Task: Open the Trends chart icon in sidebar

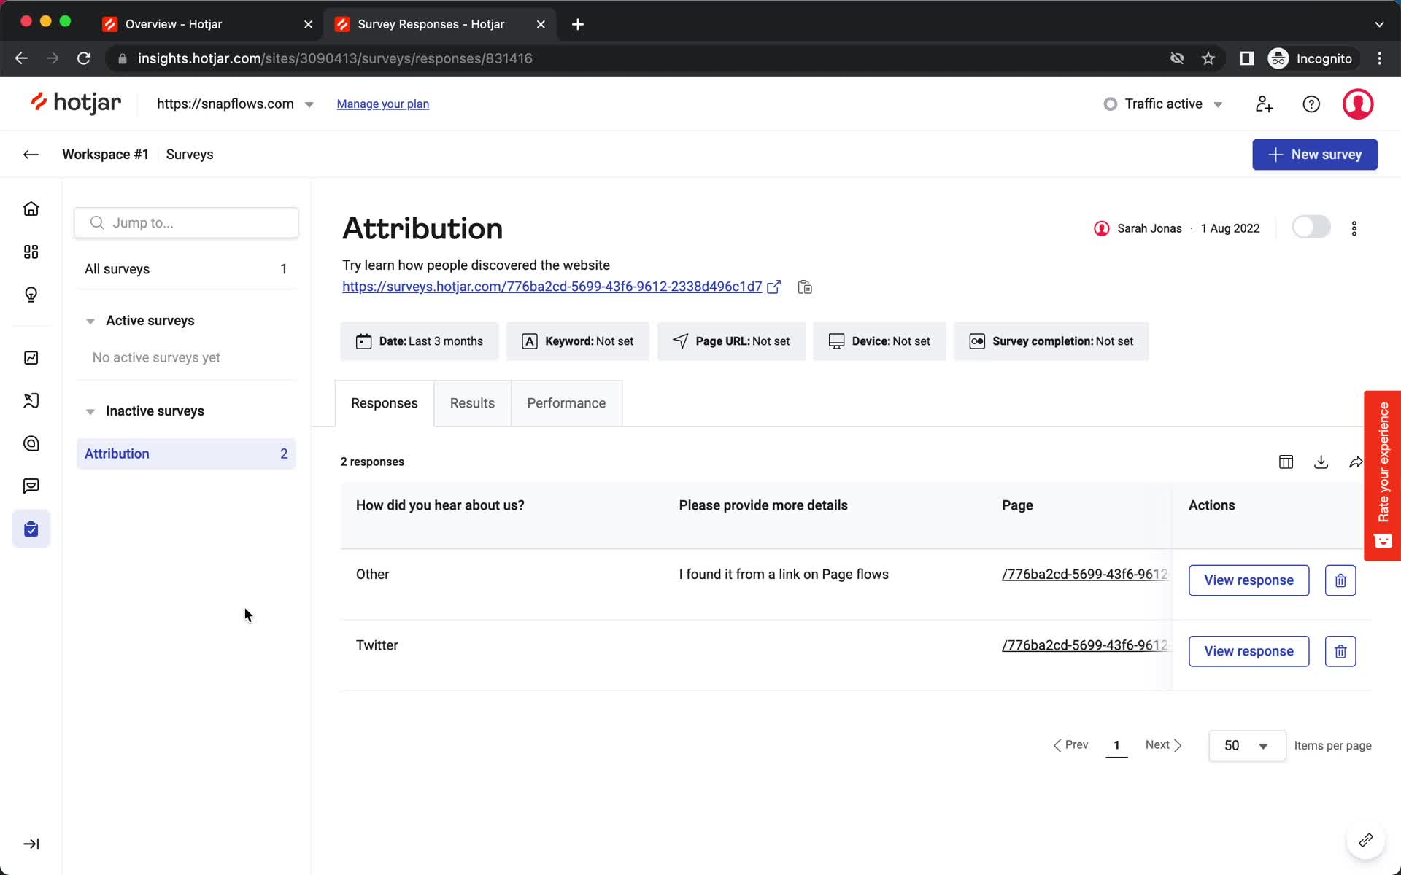Action: (x=31, y=358)
